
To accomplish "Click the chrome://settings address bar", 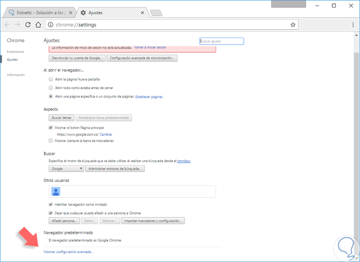I will coord(172,25).
